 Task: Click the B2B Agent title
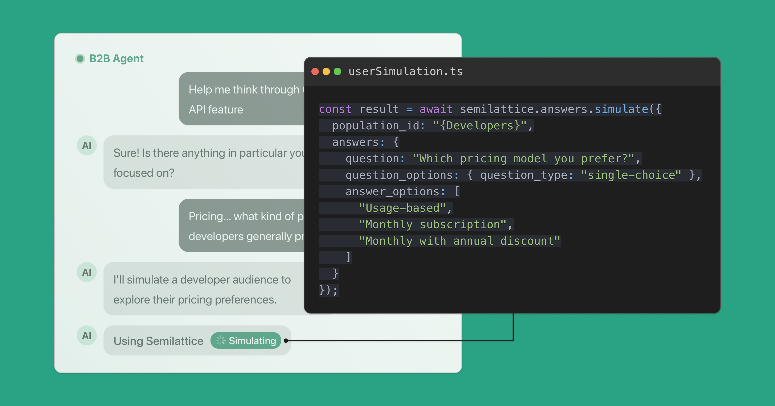coord(116,58)
